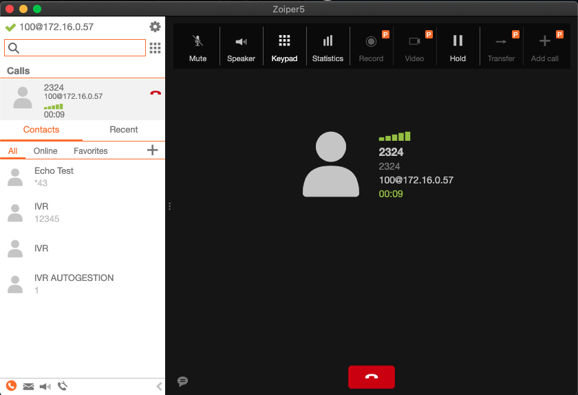The width and height of the screenshot is (578, 395).
Task: Open dialpad grid next to search
Action: 156,48
